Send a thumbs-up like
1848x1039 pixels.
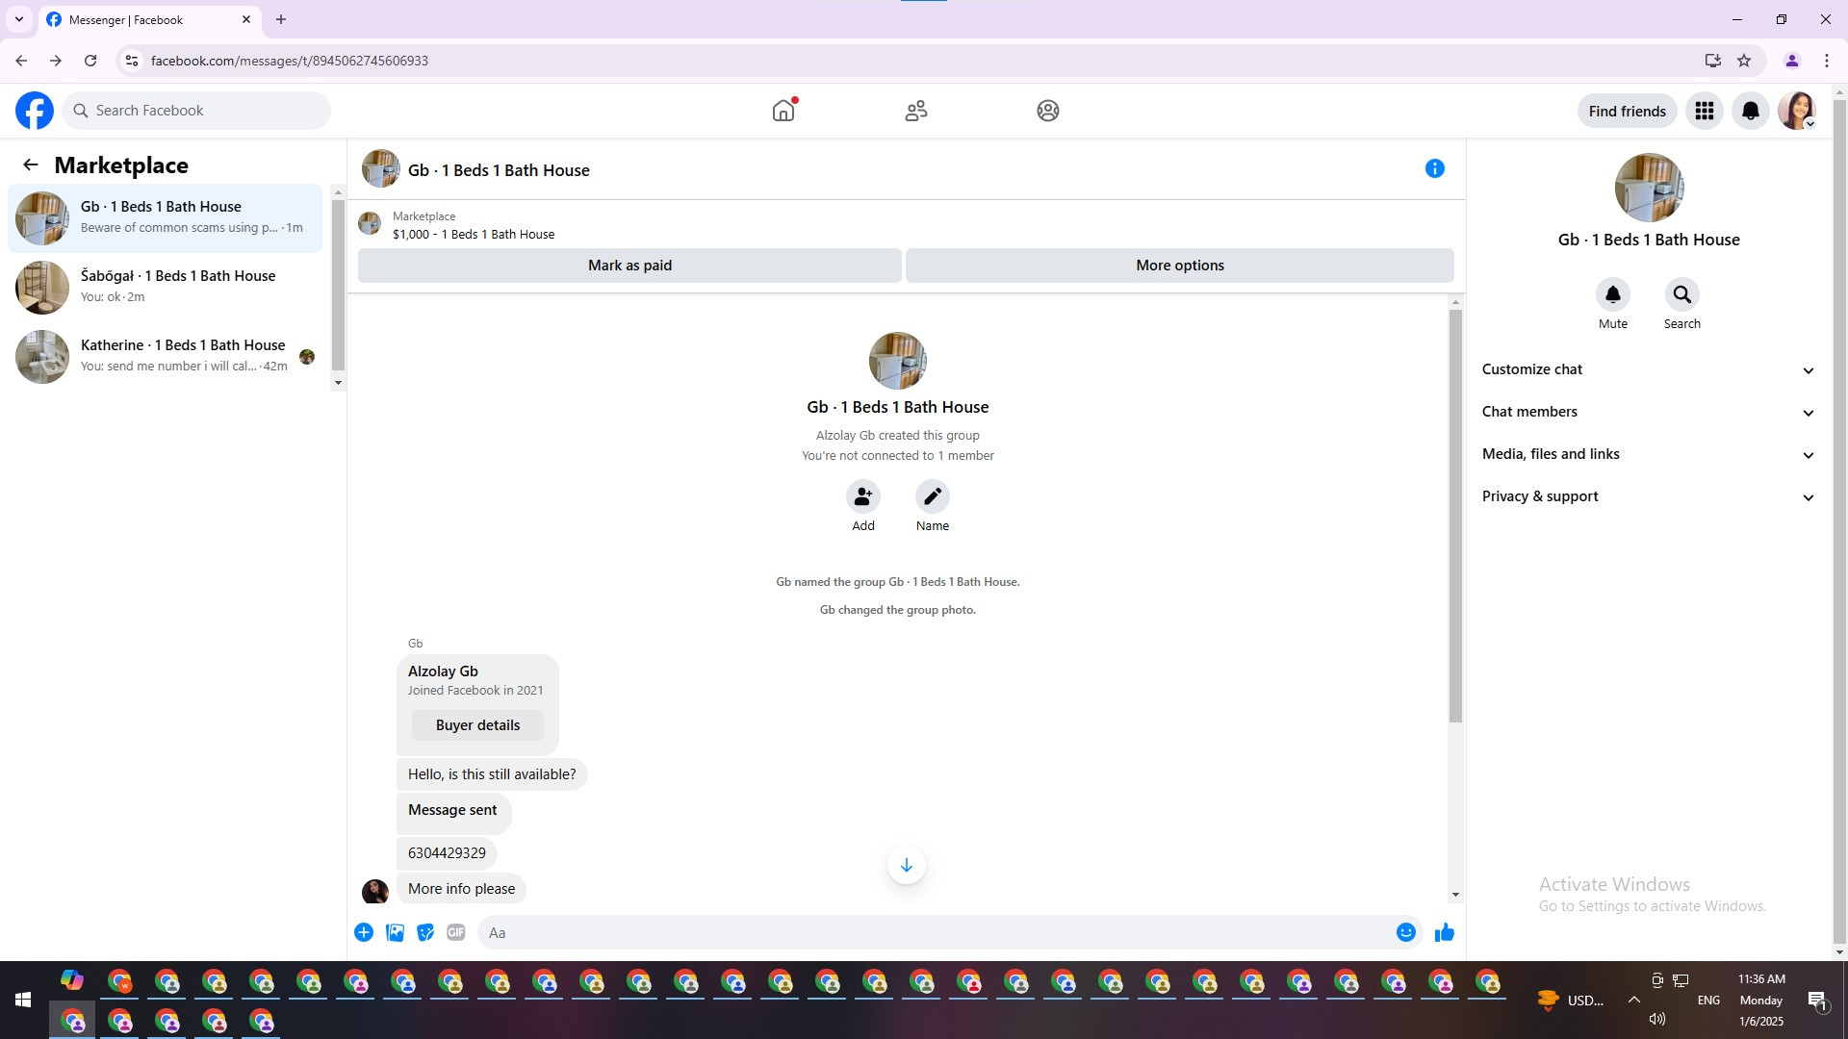tap(1444, 932)
